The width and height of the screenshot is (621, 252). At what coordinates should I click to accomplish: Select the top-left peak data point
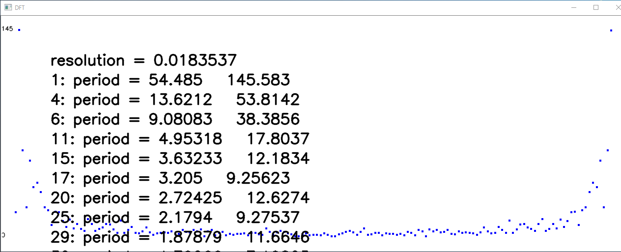(19, 30)
